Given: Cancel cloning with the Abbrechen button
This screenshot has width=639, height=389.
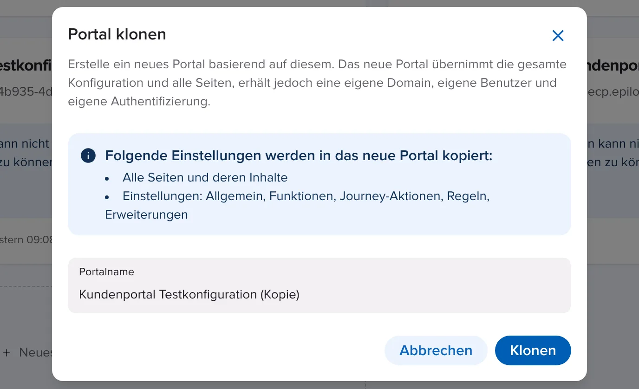Looking at the screenshot, I should click(x=436, y=350).
